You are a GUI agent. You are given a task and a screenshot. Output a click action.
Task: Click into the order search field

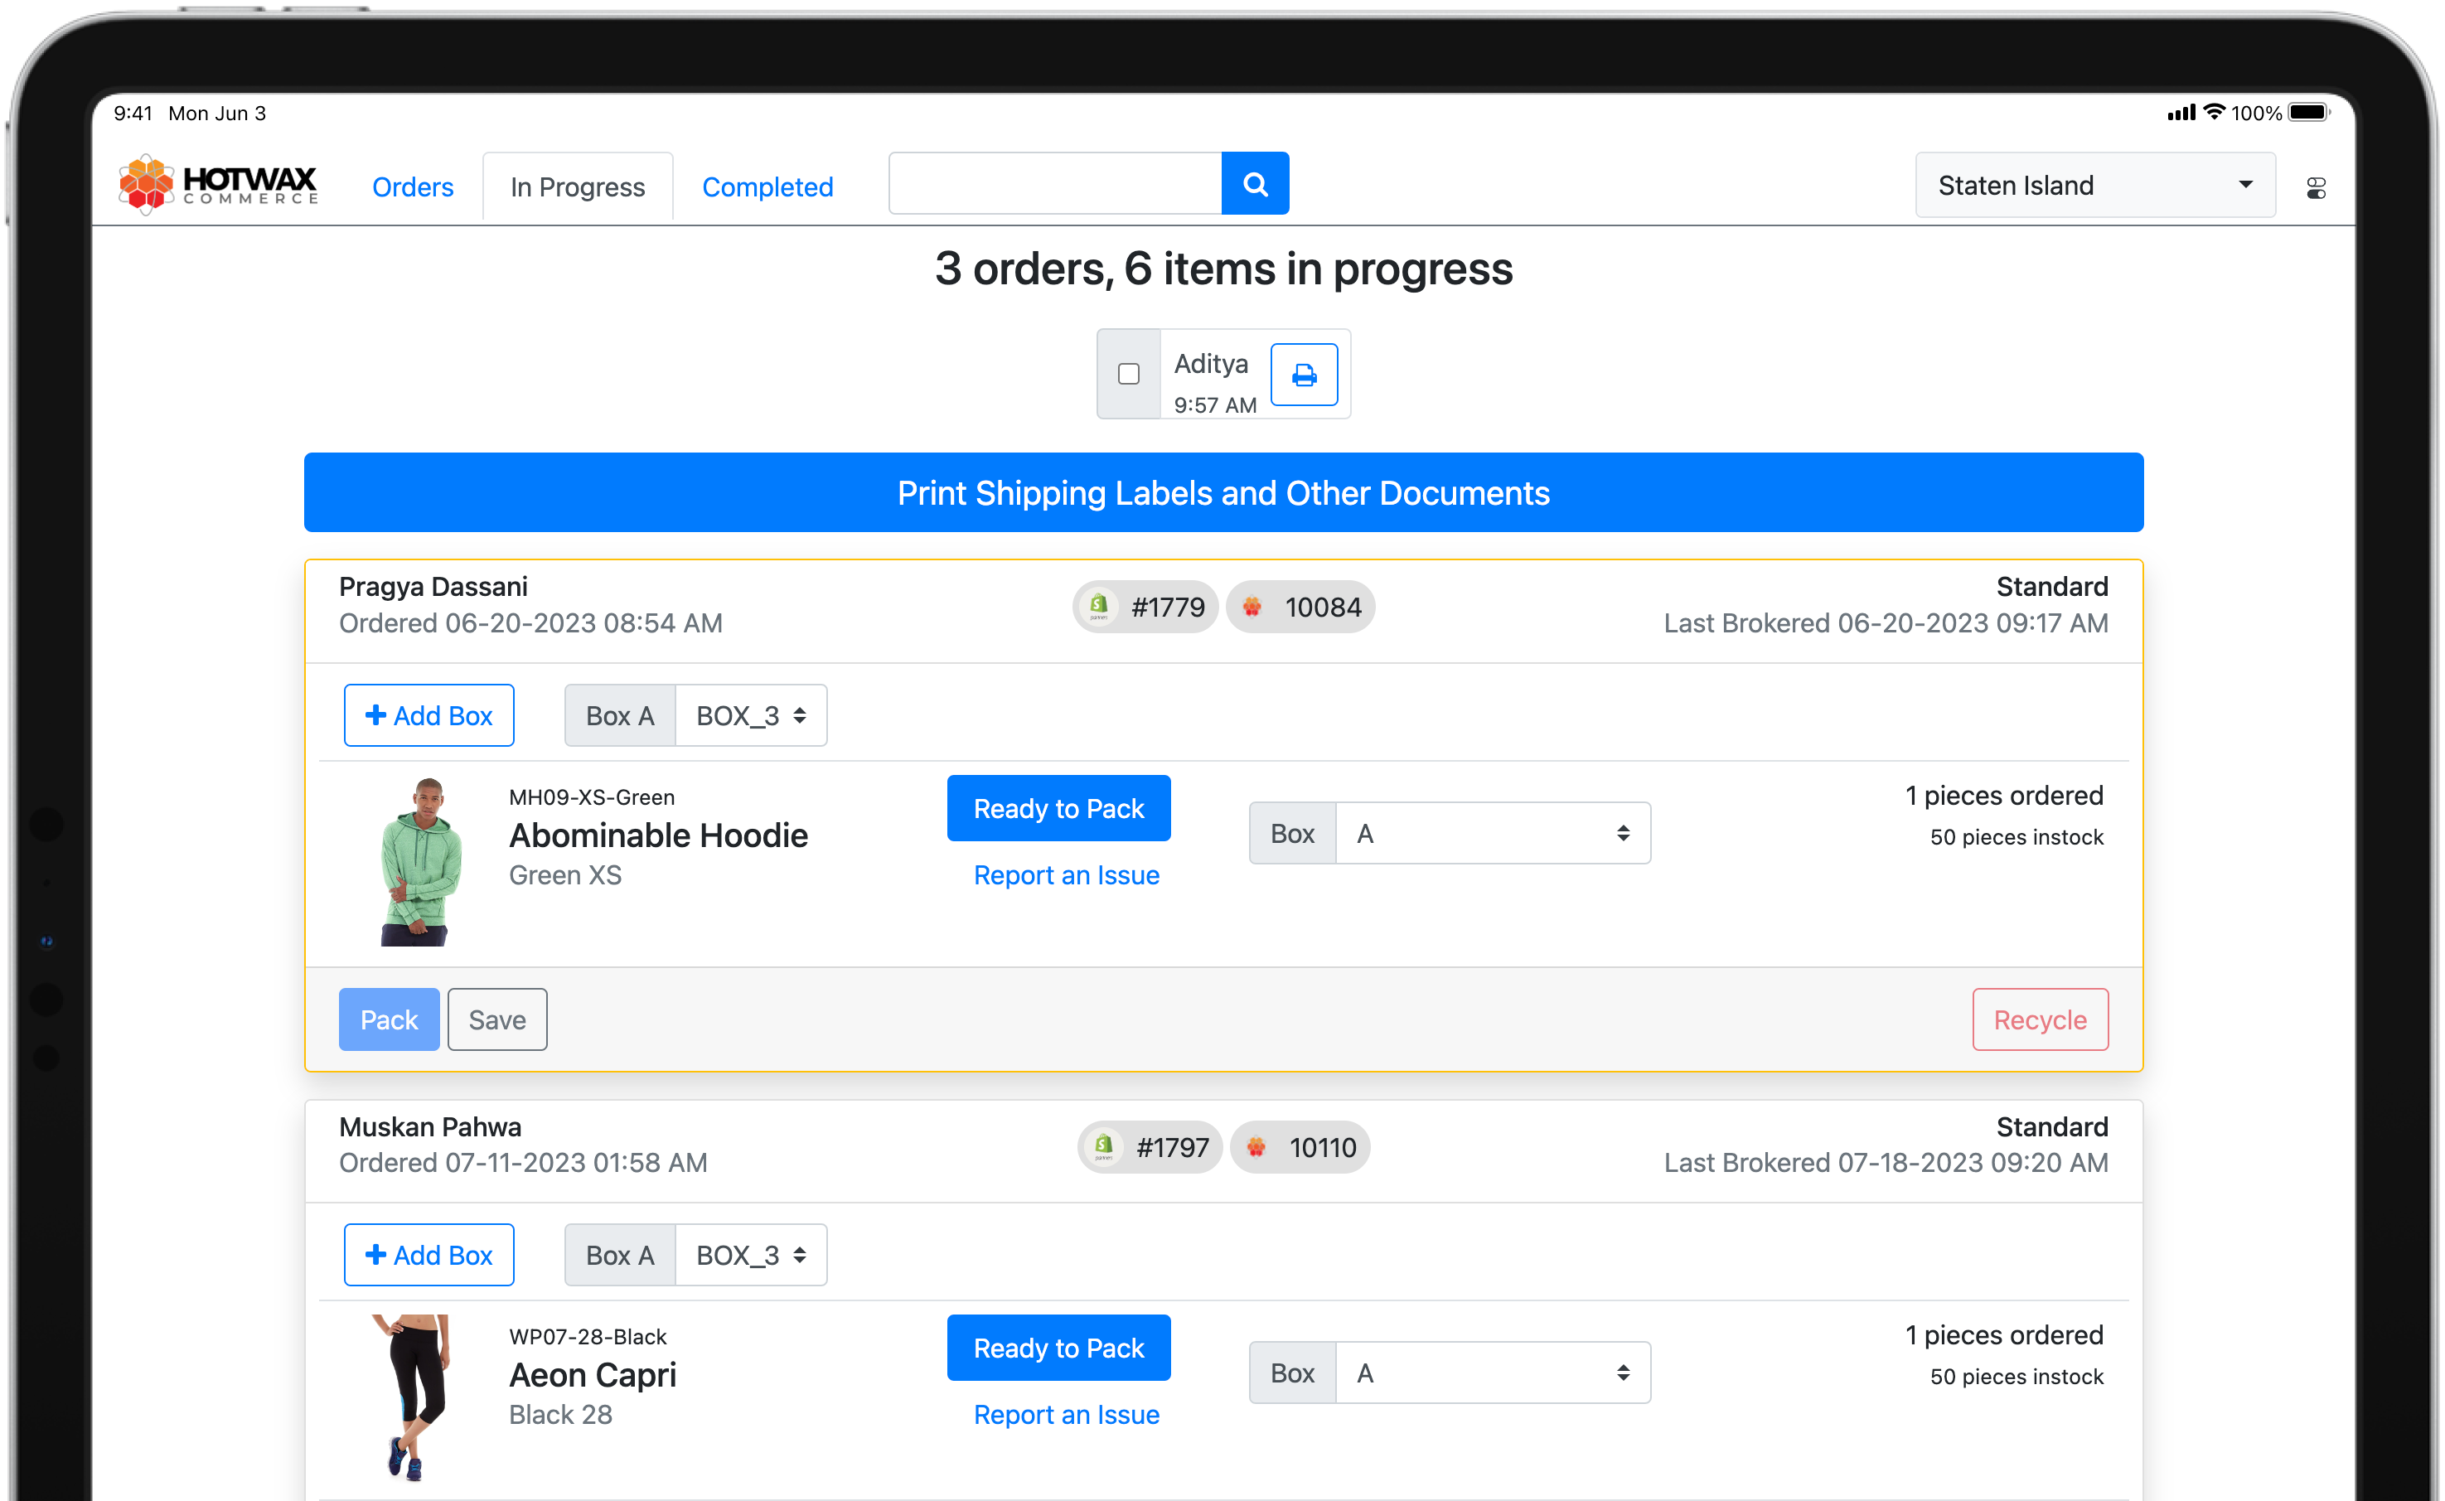[1054, 184]
